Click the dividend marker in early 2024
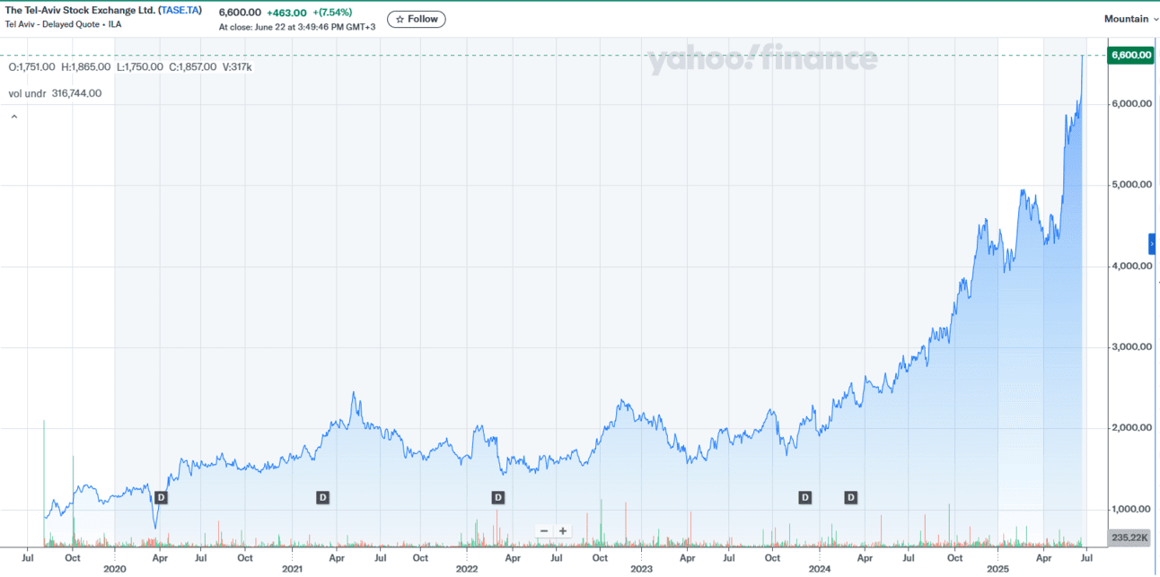 (851, 497)
